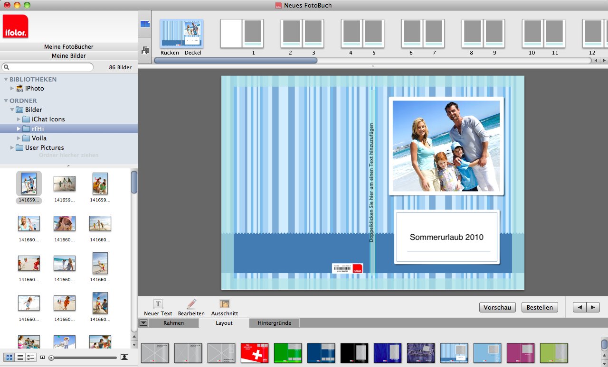The image size is (608, 367).
Task: Choose the magenta cover layout
Action: point(521,353)
